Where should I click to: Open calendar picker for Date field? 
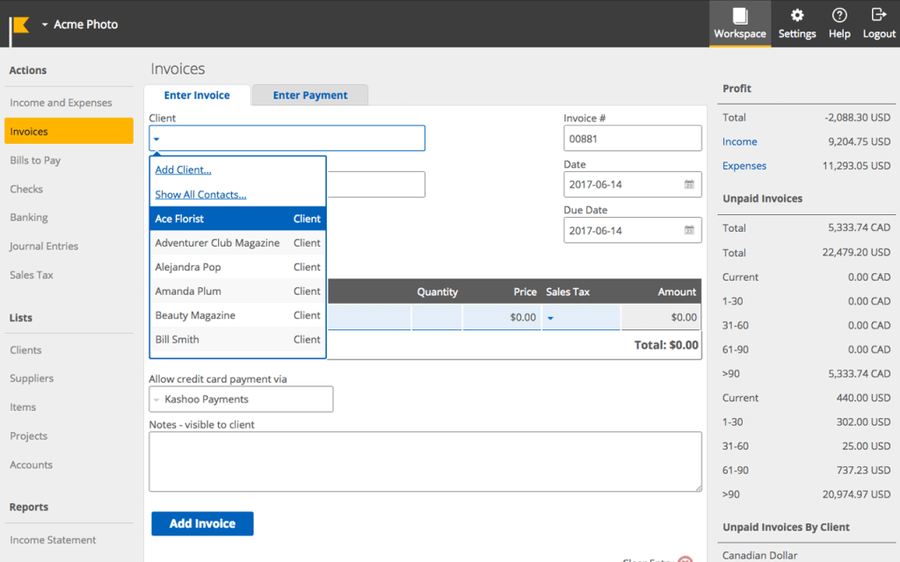click(x=689, y=184)
